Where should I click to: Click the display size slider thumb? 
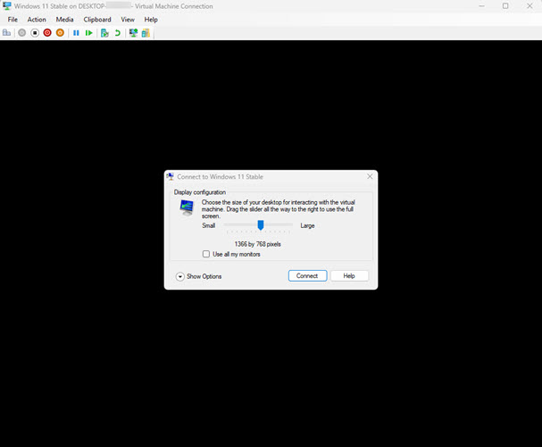pos(261,225)
